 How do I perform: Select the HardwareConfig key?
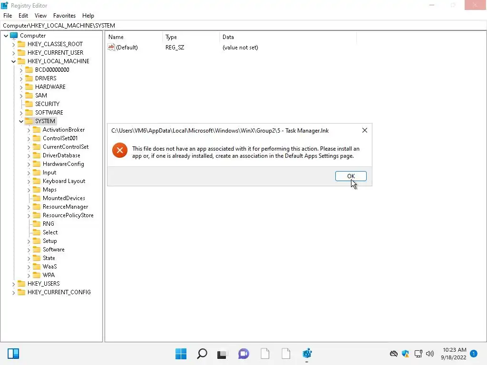pyautogui.click(x=63, y=164)
